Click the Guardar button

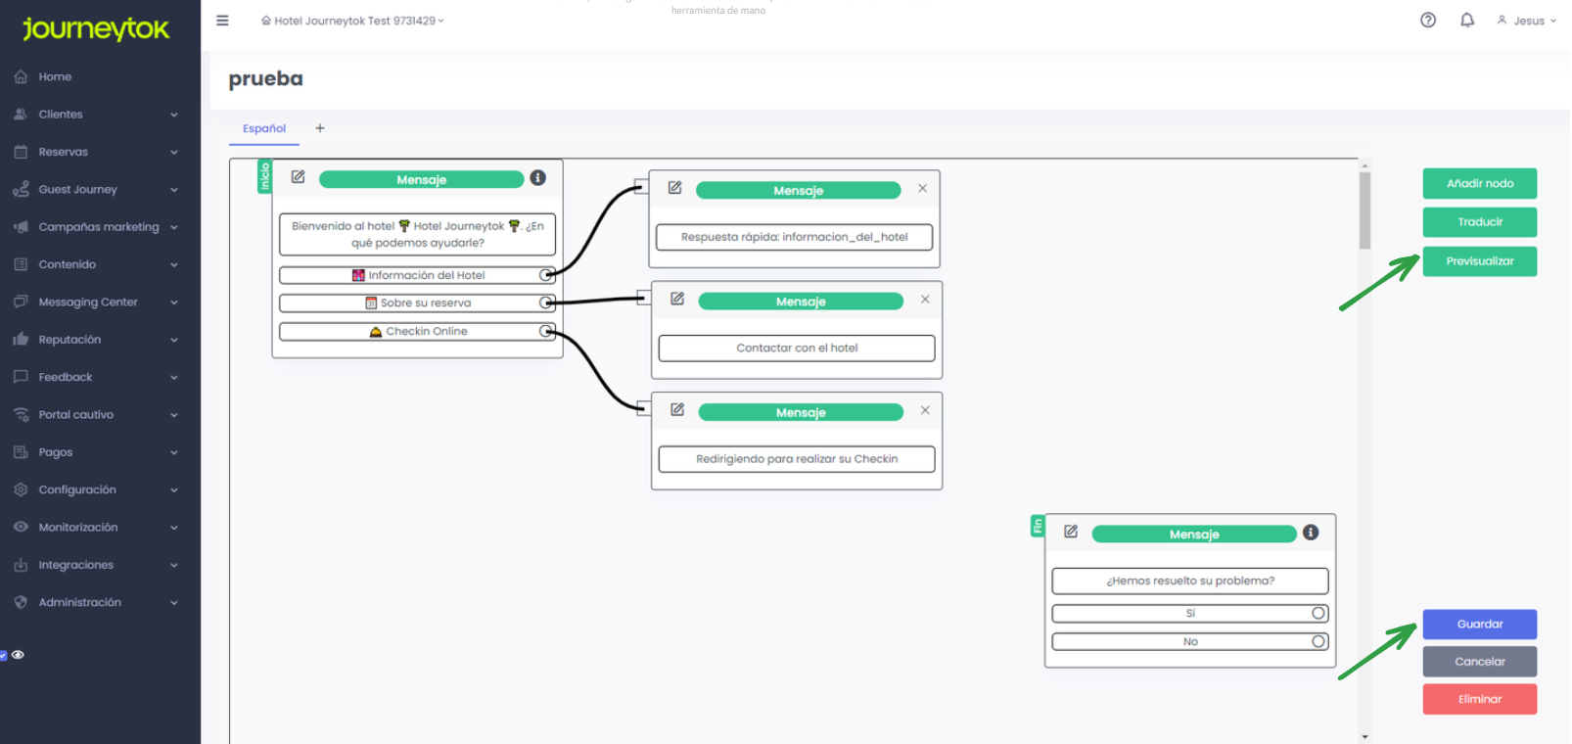click(x=1479, y=625)
